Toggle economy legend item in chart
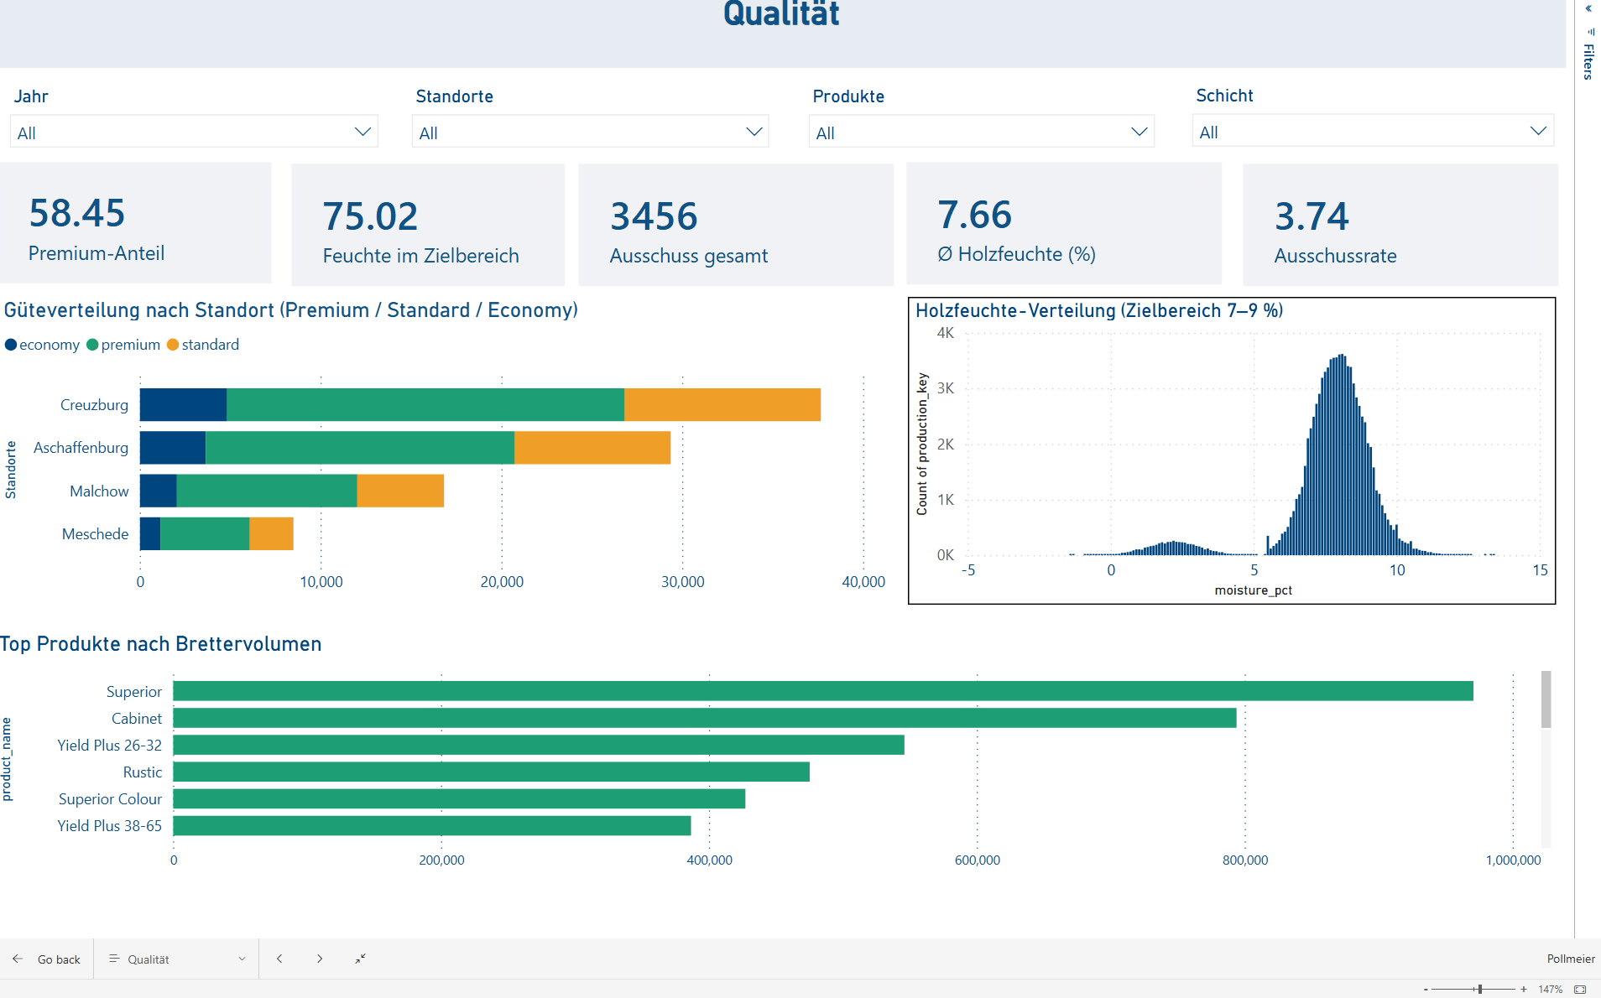Screen dimensions: 1601x998 [42, 345]
